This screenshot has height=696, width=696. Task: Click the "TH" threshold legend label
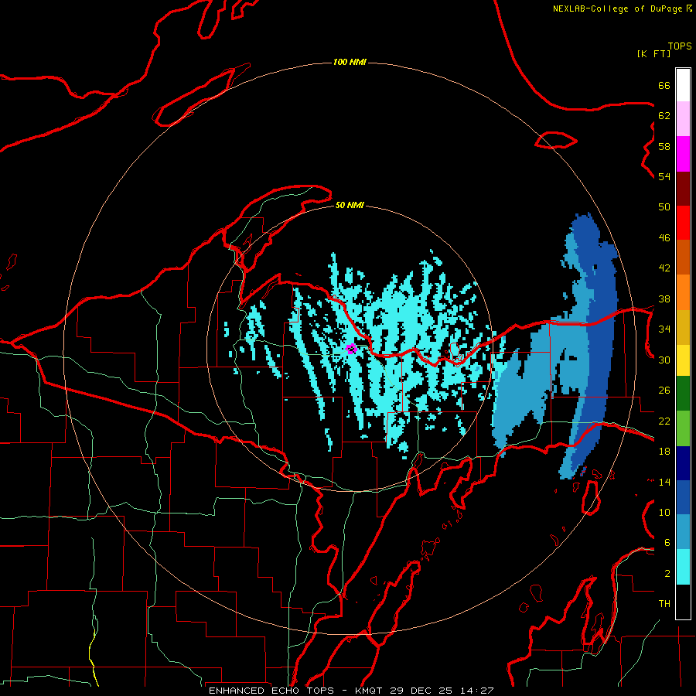(664, 604)
